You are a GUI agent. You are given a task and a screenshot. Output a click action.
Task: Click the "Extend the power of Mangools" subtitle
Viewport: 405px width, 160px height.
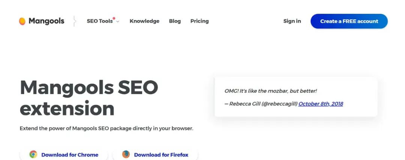point(106,129)
